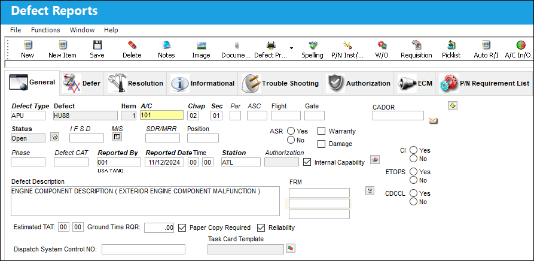
Task: Switch to the Authorization tab
Action: tap(359, 83)
